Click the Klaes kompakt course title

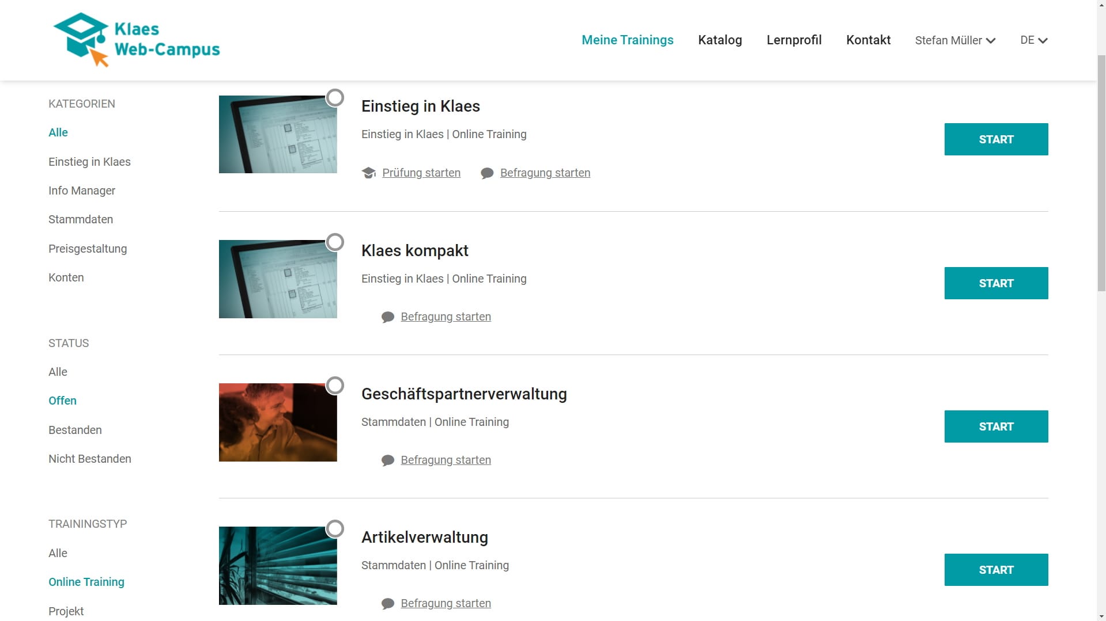[x=415, y=250]
